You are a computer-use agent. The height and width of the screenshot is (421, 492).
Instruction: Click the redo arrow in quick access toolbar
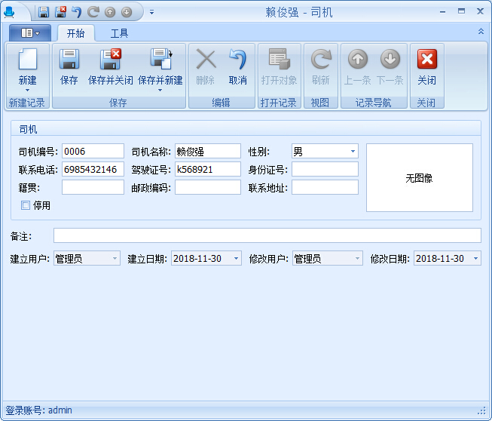pyautogui.click(x=93, y=12)
